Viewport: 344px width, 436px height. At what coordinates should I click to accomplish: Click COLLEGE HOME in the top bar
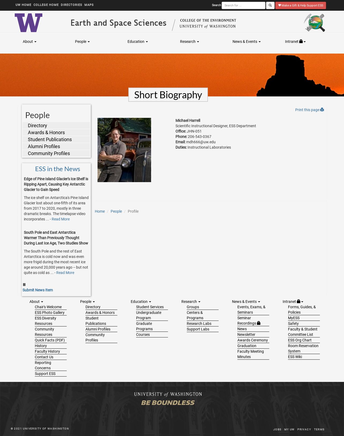(46, 5)
